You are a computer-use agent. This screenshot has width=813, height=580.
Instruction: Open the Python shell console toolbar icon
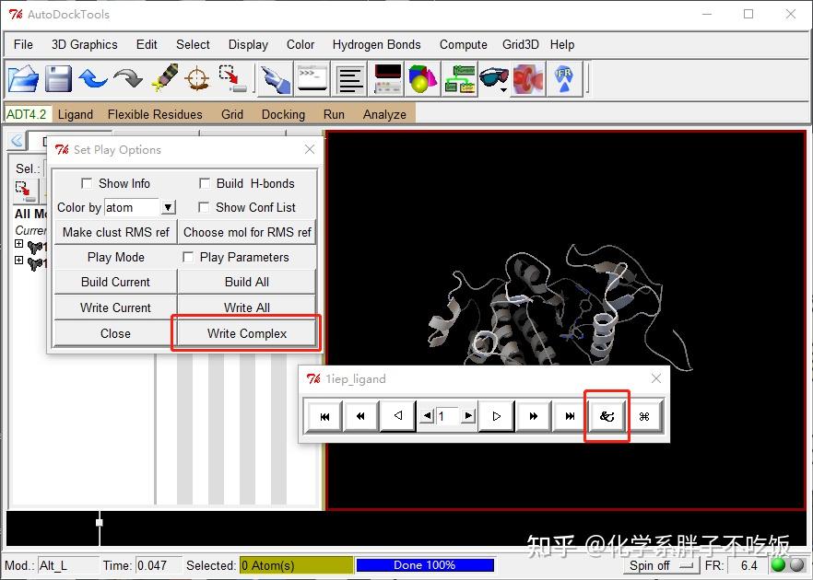[311, 79]
